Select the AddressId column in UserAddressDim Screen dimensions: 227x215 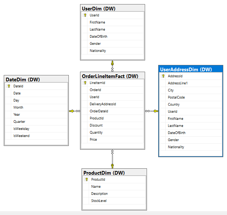point(191,76)
